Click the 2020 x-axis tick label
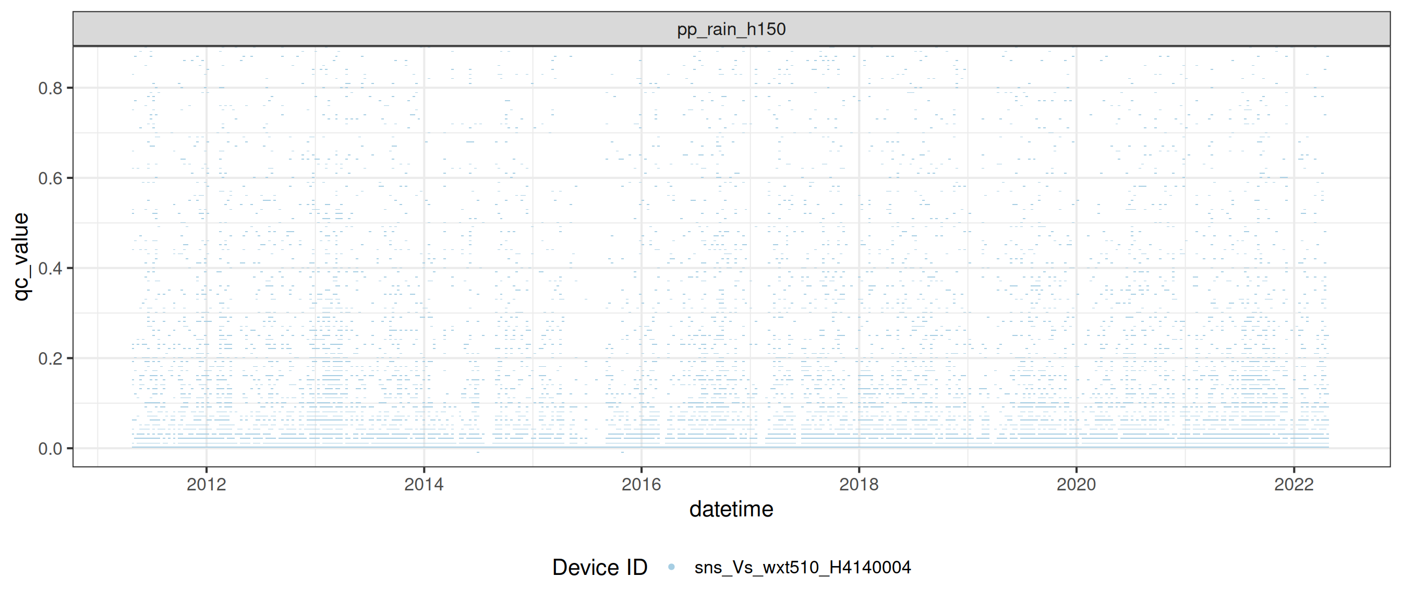This screenshot has width=1402, height=601. [x=1076, y=484]
